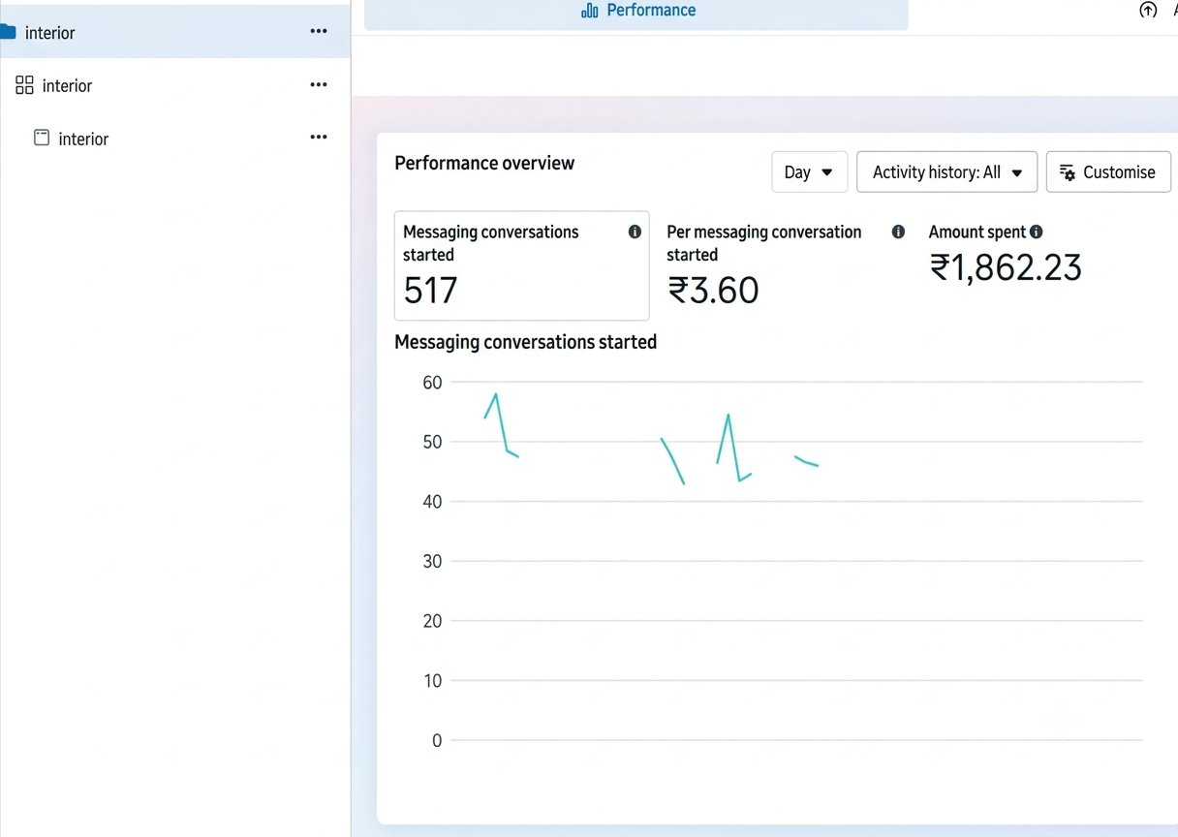Open the Day breakdown dropdown

pyautogui.click(x=810, y=172)
